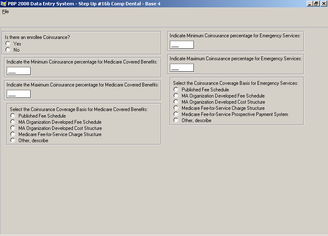Screen dimensions: 328x236
Task: Select Other, describe for Emergency Services
Action: (176, 120)
